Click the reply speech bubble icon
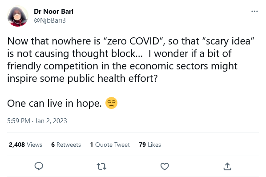The height and width of the screenshot is (177, 266). click(x=39, y=166)
